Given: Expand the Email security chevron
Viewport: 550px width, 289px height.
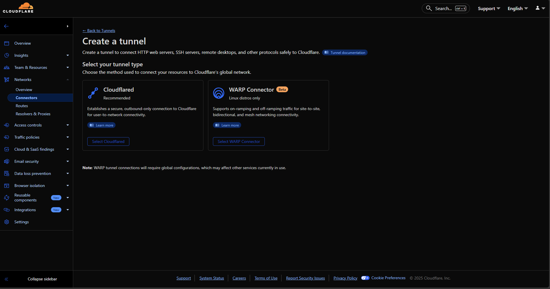Looking at the screenshot, I should coord(68,161).
